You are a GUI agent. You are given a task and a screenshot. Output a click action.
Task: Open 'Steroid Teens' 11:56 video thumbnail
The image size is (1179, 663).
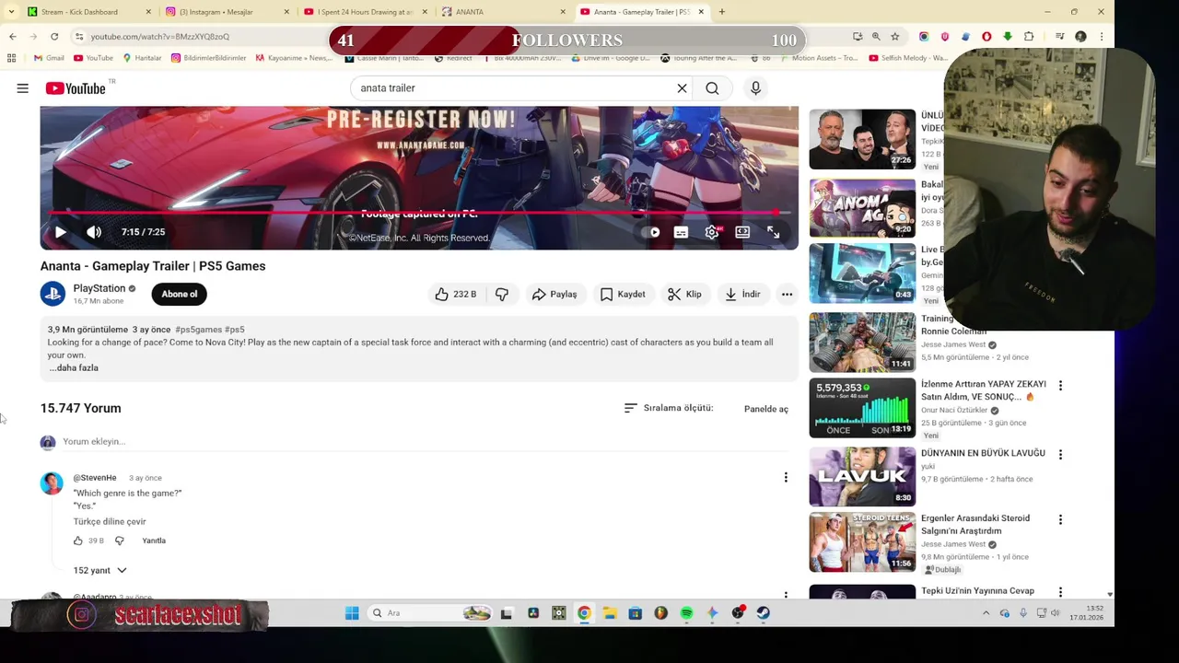(x=862, y=542)
